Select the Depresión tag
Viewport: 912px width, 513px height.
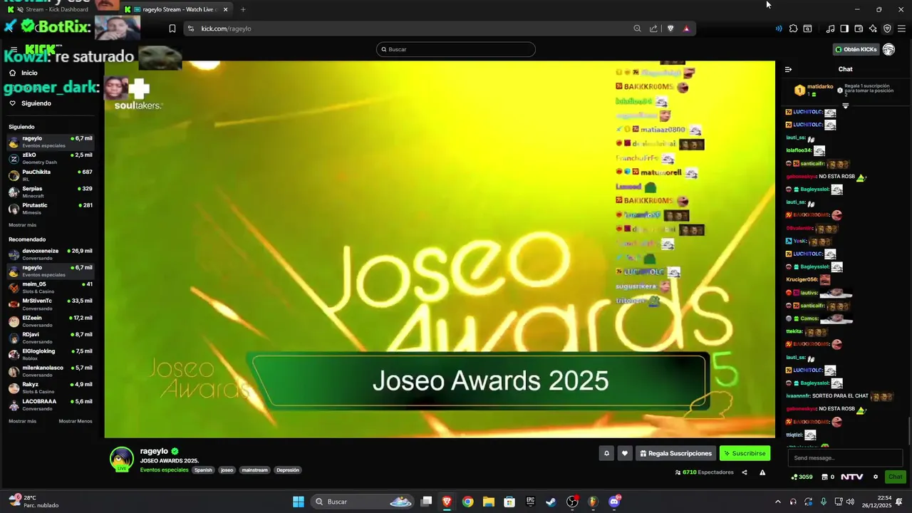click(288, 470)
